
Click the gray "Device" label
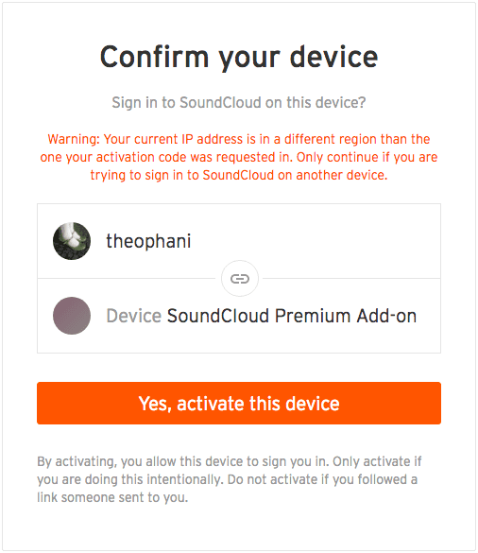pos(134,316)
